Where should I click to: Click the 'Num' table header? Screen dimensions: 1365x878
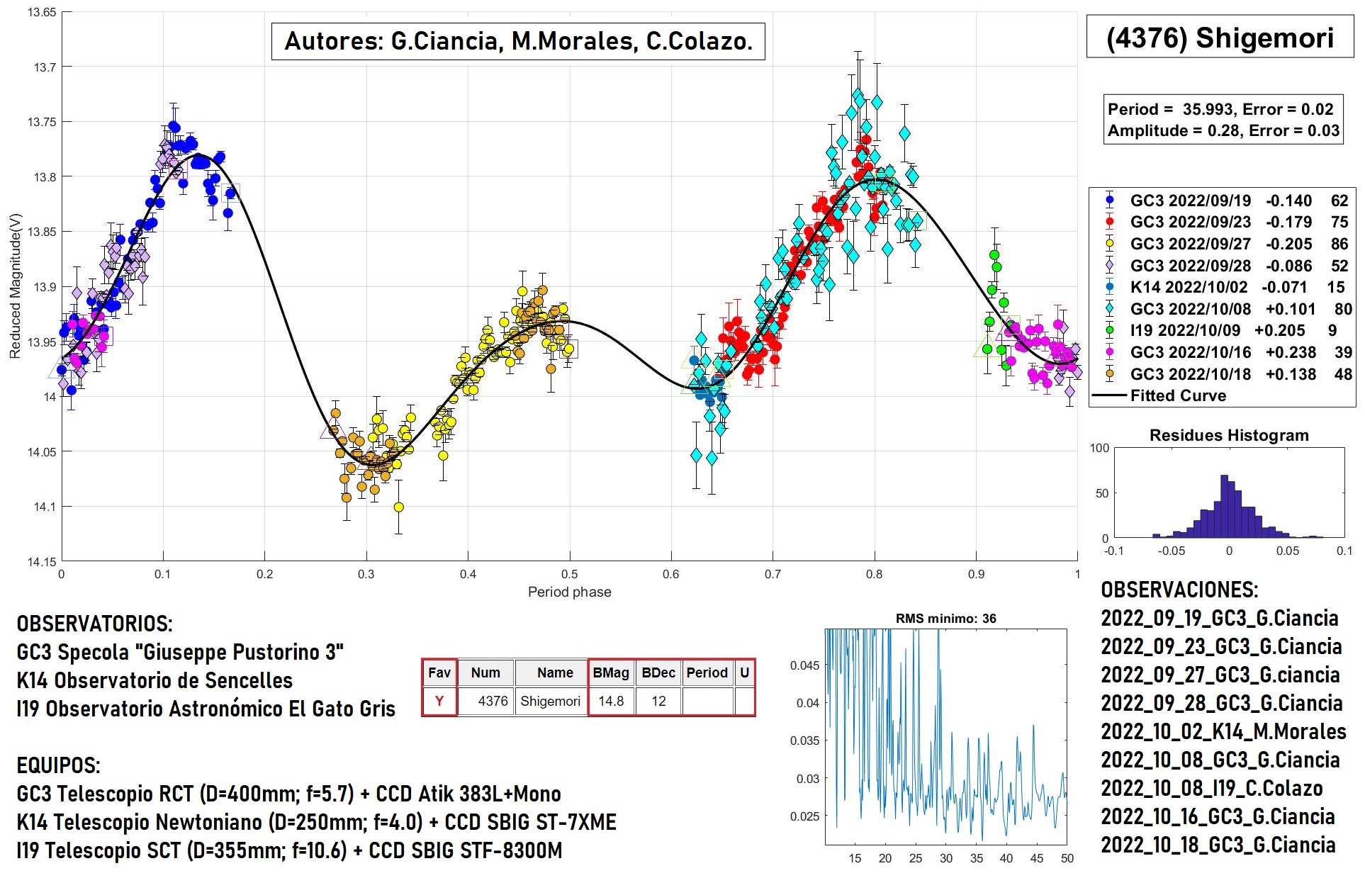pyautogui.click(x=485, y=672)
